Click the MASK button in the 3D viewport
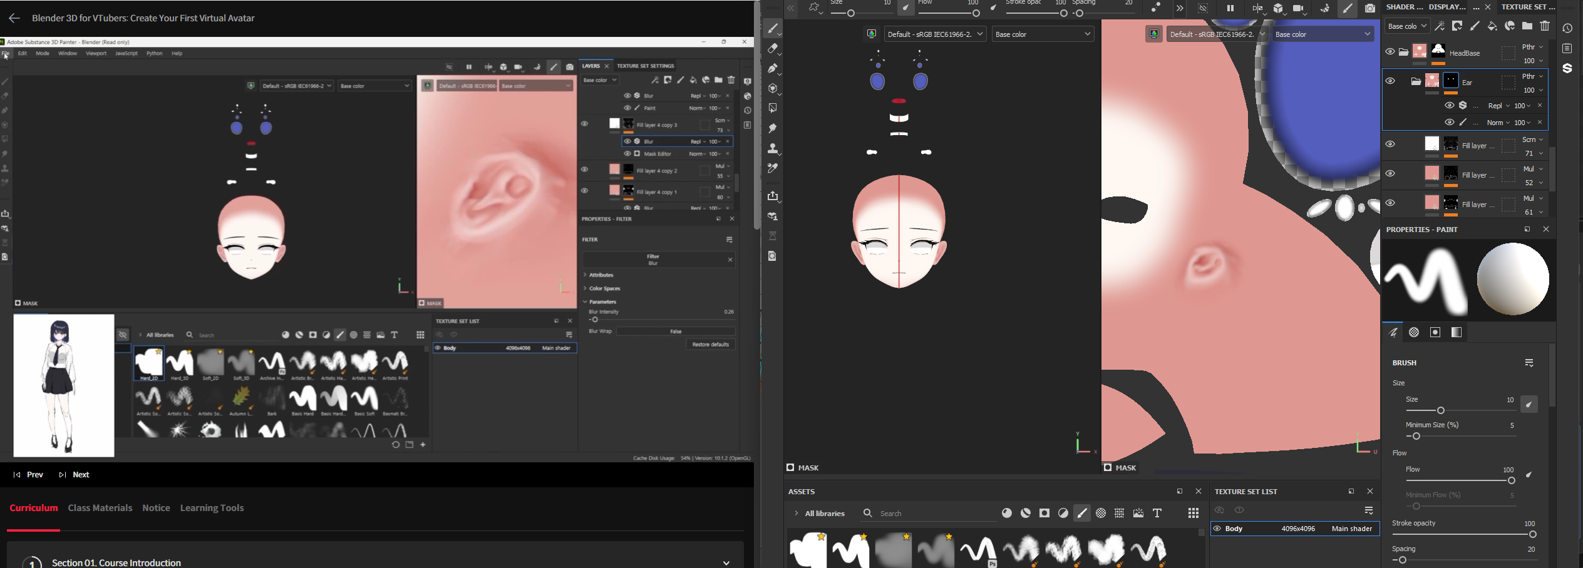Viewport: 1583px width, 568px height. [x=803, y=468]
